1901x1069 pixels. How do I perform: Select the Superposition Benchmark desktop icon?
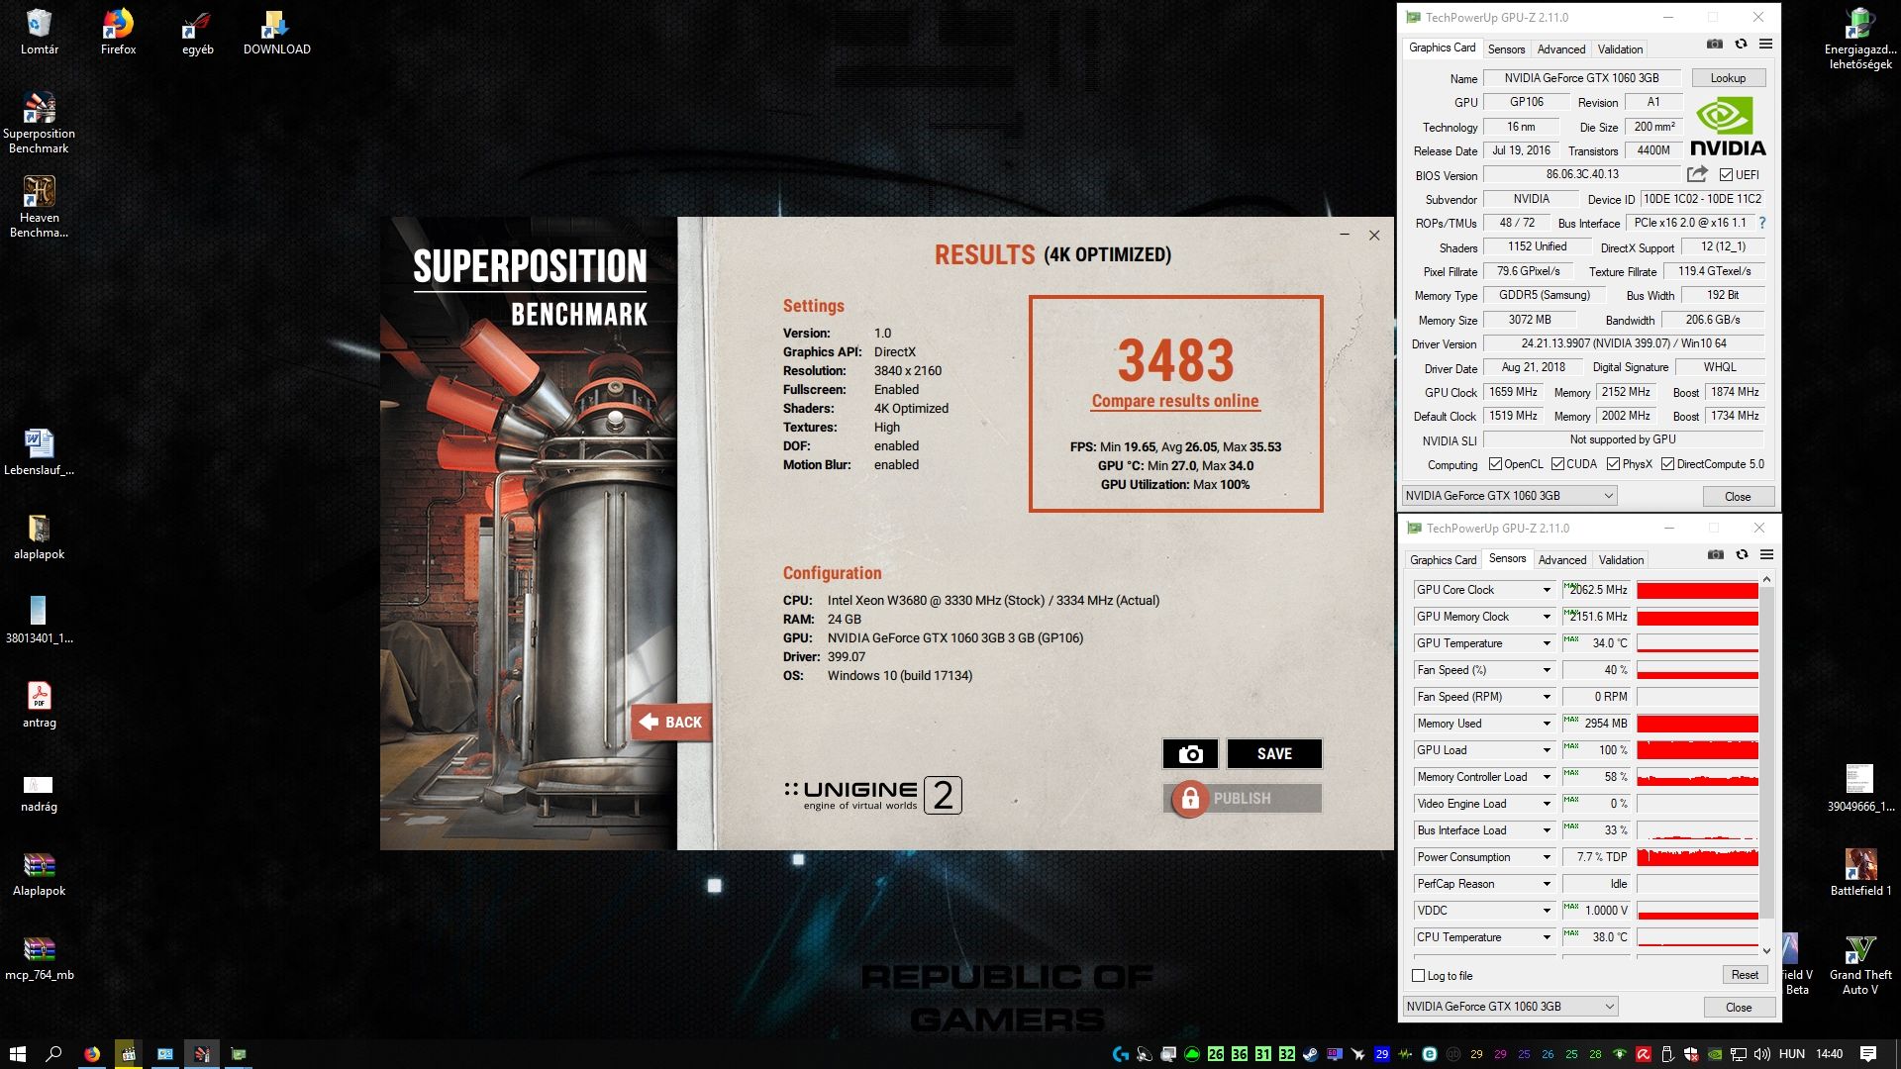pos(39,123)
